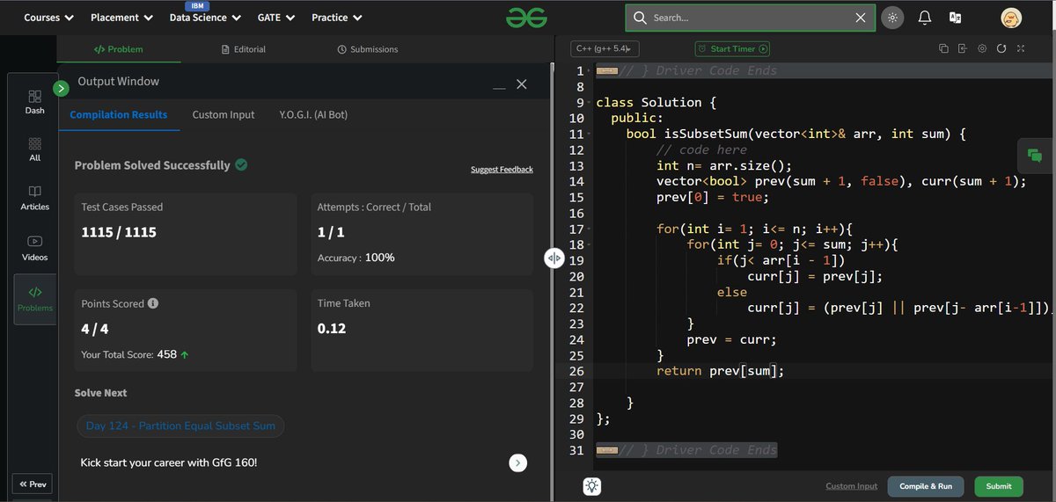Select the Y.O.G.I. (AI Bot) tab
The width and height of the screenshot is (1056, 502).
point(313,114)
